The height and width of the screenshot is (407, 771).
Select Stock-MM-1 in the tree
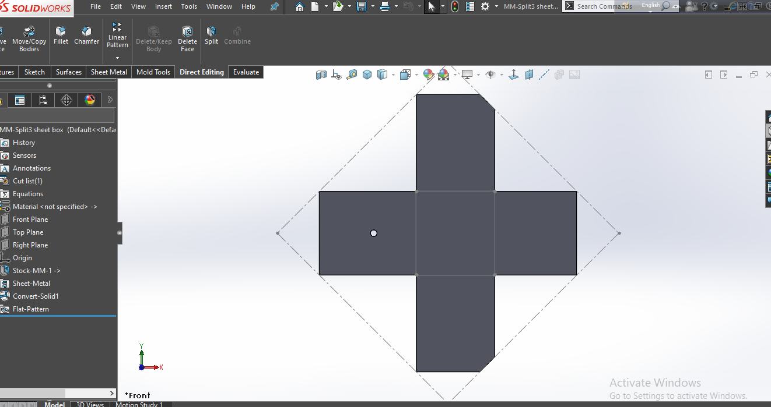pyautogui.click(x=36, y=271)
